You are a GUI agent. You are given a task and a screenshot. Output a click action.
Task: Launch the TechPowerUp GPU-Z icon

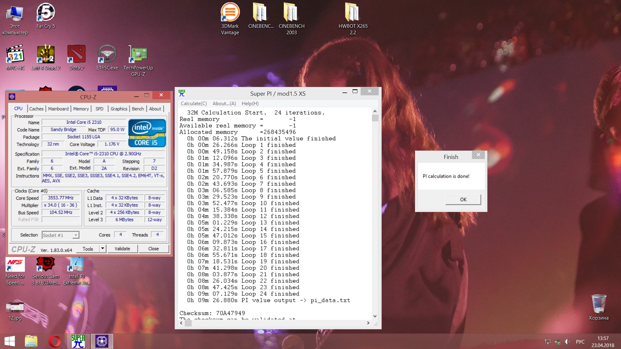pos(138,61)
